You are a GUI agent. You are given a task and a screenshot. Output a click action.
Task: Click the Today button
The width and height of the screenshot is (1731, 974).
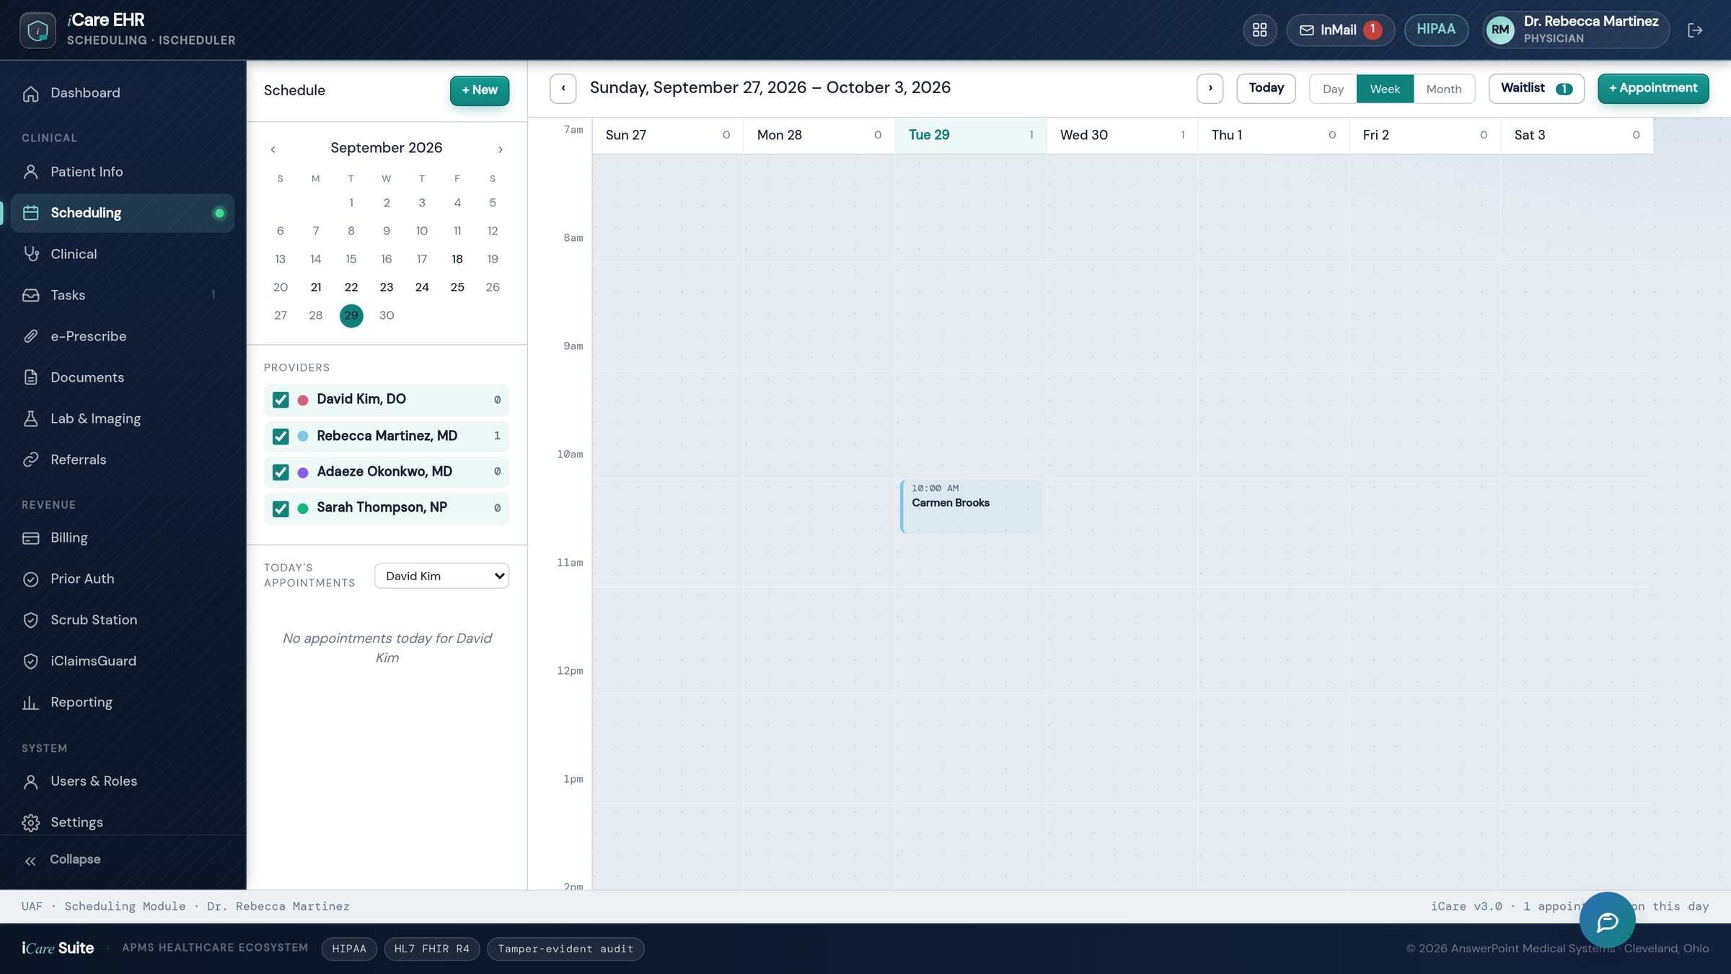(x=1266, y=88)
